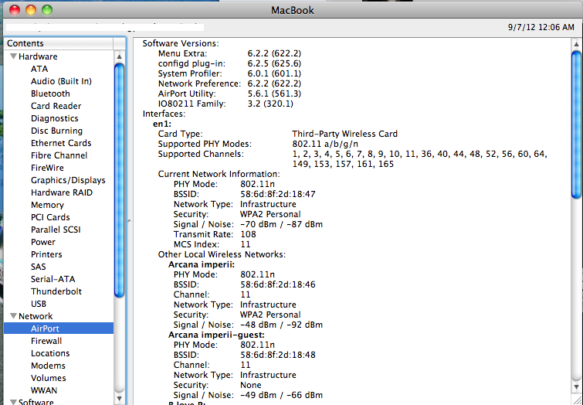Click BSSID value 58:6d:8f:2d:18:48

pyautogui.click(x=278, y=355)
